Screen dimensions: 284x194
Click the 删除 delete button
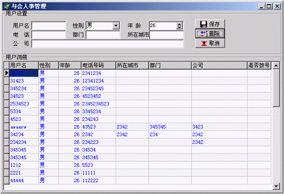[210, 34]
